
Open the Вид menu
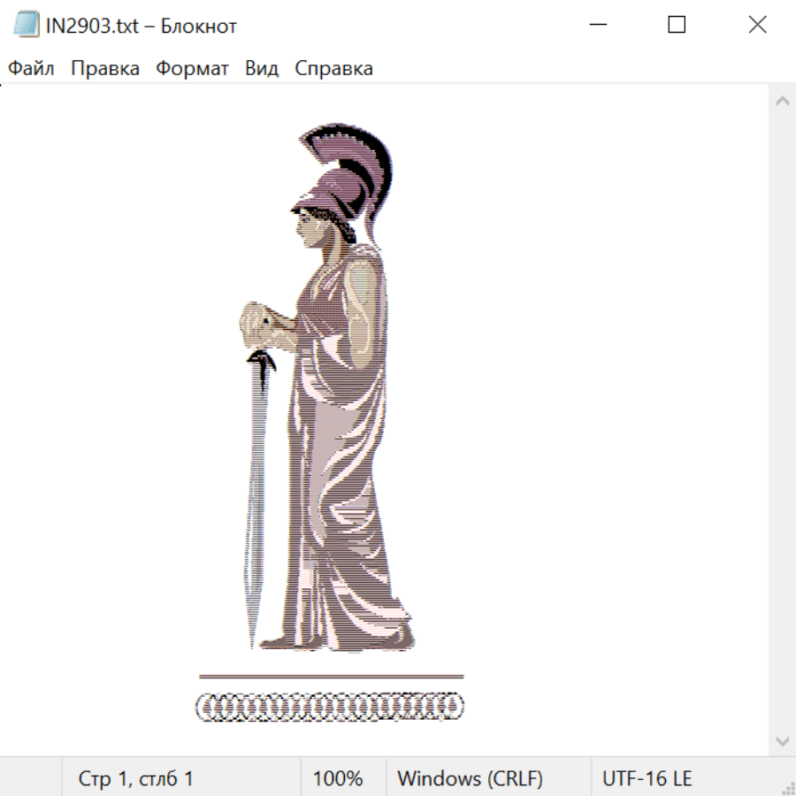[x=262, y=68]
